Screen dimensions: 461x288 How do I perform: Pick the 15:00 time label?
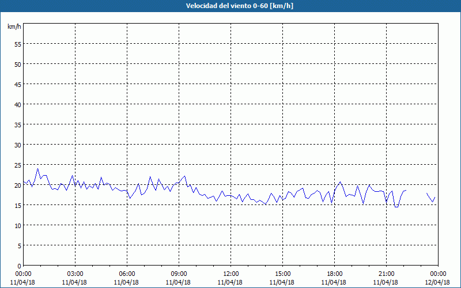pyautogui.click(x=282, y=274)
